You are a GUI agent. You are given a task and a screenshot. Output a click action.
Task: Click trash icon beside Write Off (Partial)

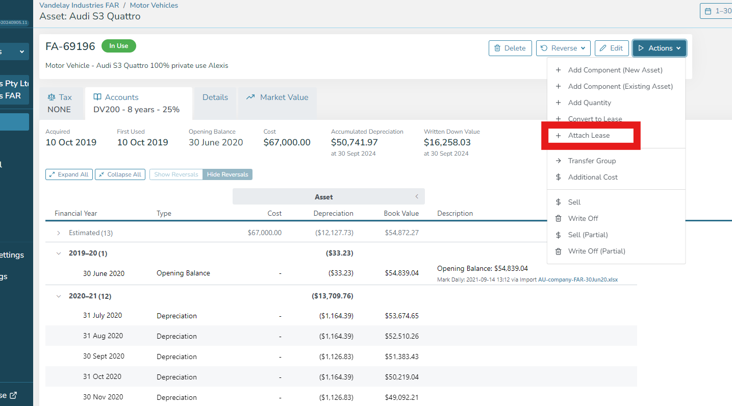pyautogui.click(x=558, y=251)
